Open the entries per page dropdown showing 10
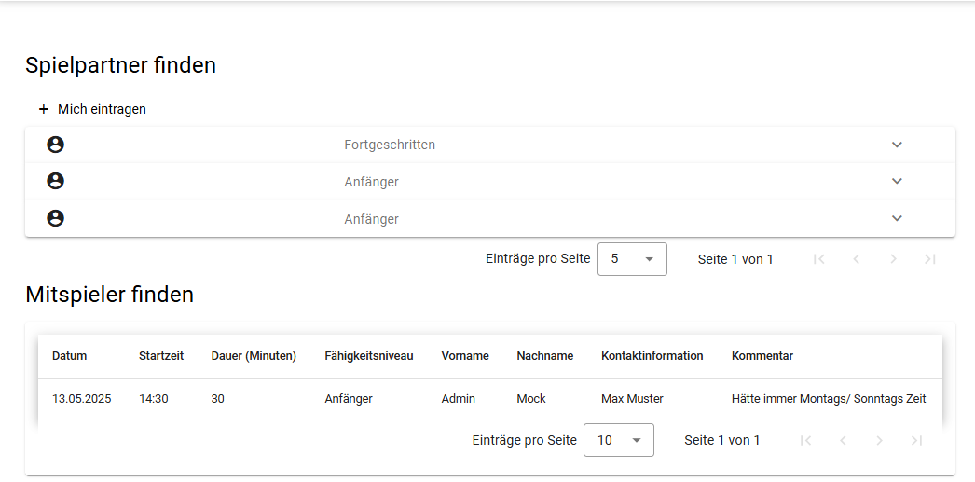 619,440
